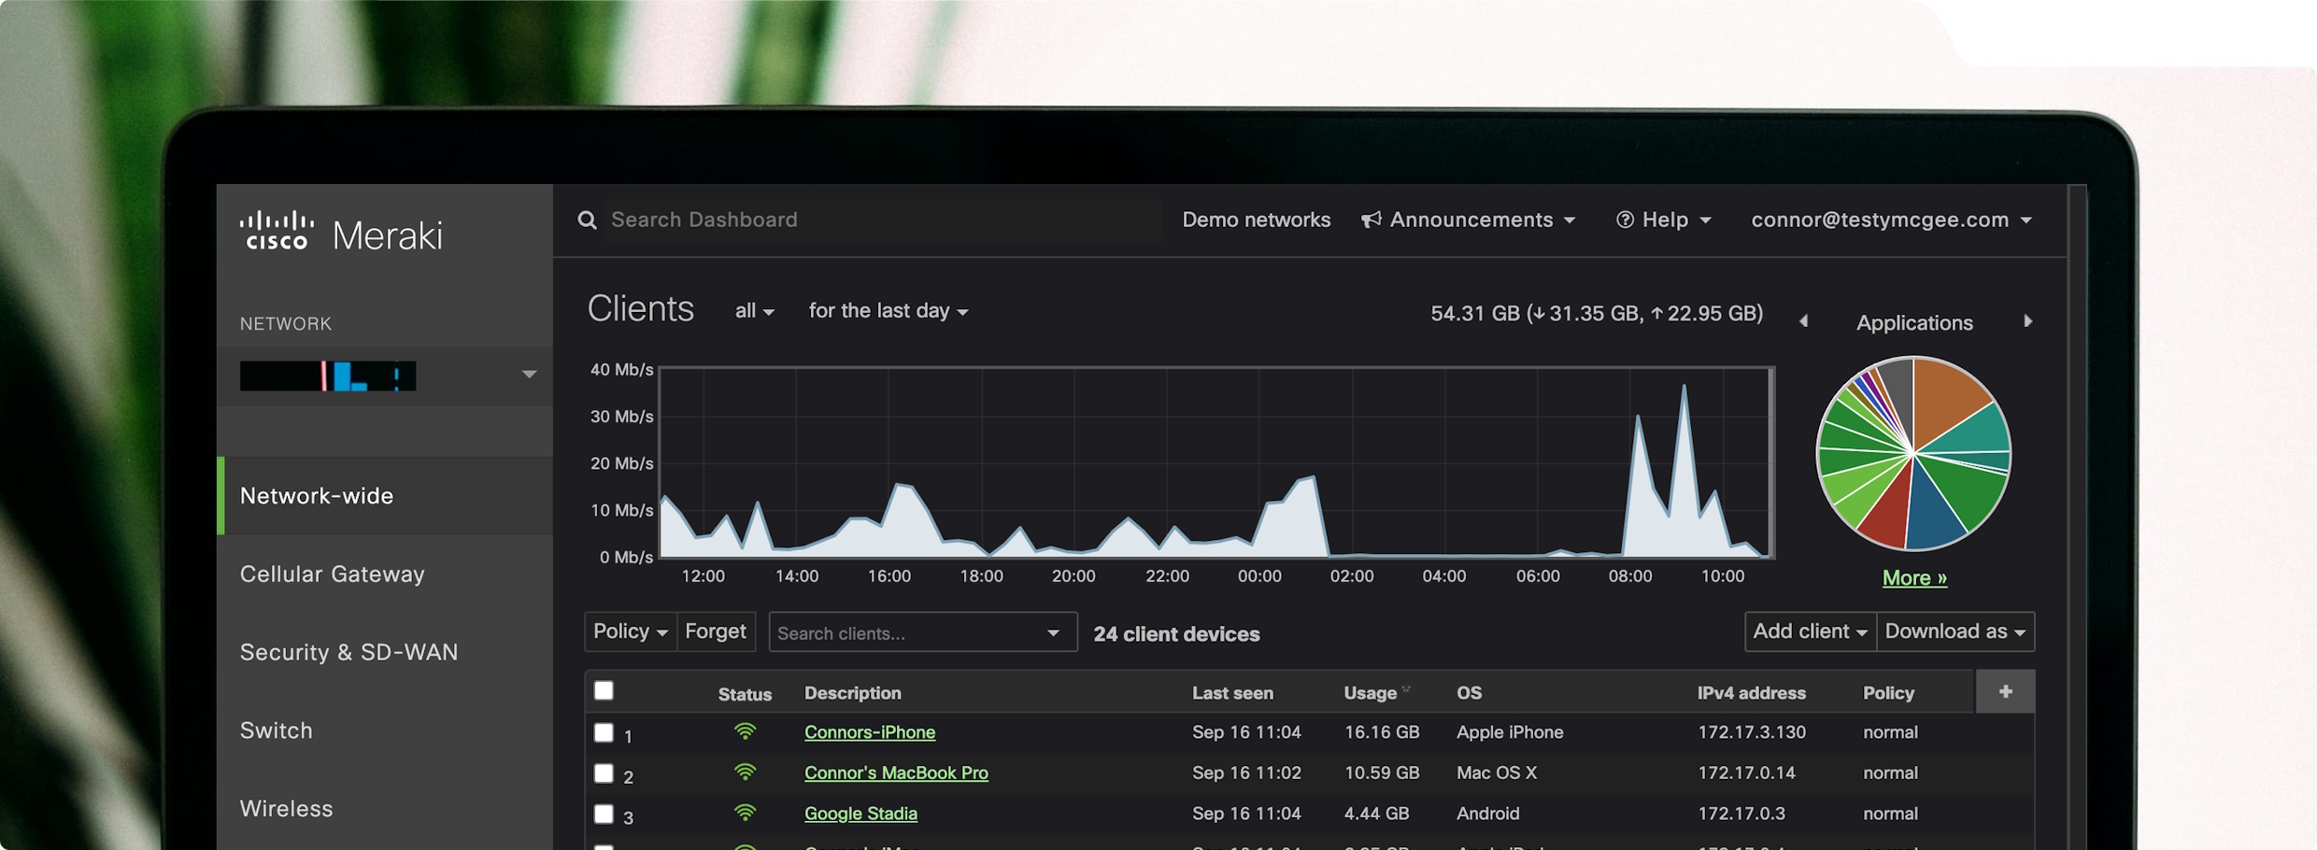Screen dimensions: 2317x850
Task: Click the Help question mark icon
Action: click(x=1625, y=220)
